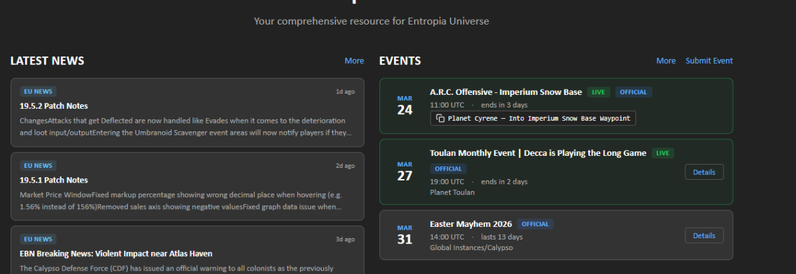View Details for Easter Mayhem 2026
The height and width of the screenshot is (274, 796).
704,236
